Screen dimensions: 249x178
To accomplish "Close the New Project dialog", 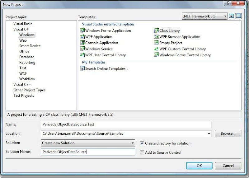I will pyautogui.click(x=238, y=3).
